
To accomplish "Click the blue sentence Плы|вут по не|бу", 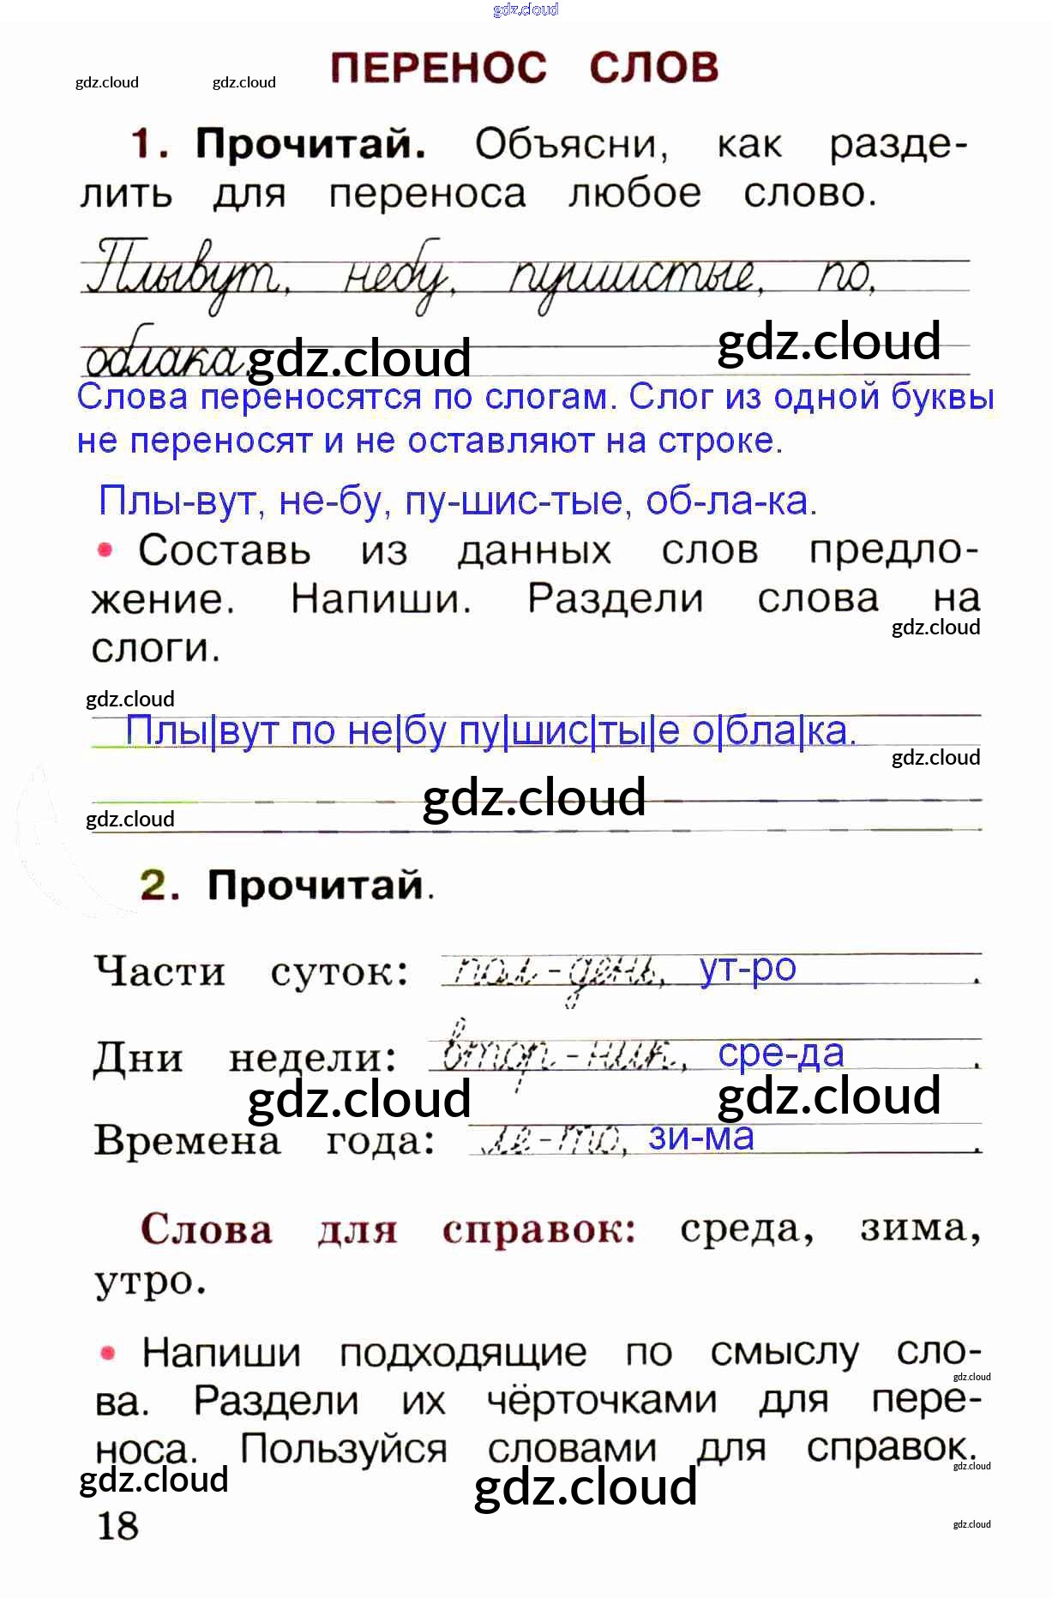I will (490, 731).
